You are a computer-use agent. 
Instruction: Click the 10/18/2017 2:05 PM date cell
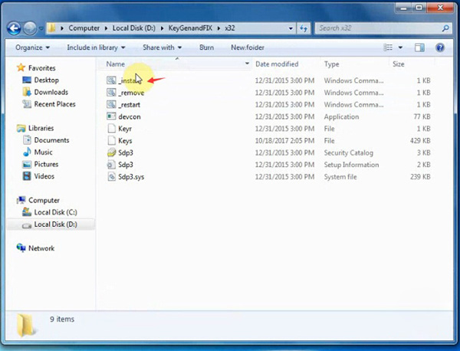pyautogui.click(x=284, y=141)
